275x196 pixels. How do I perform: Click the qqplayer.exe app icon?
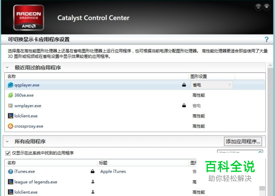(x=10, y=85)
